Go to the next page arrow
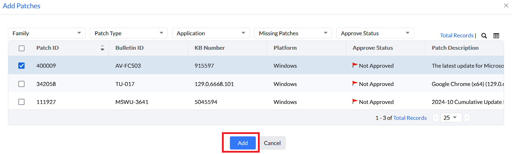The width and height of the screenshot is (512, 154). [467, 118]
